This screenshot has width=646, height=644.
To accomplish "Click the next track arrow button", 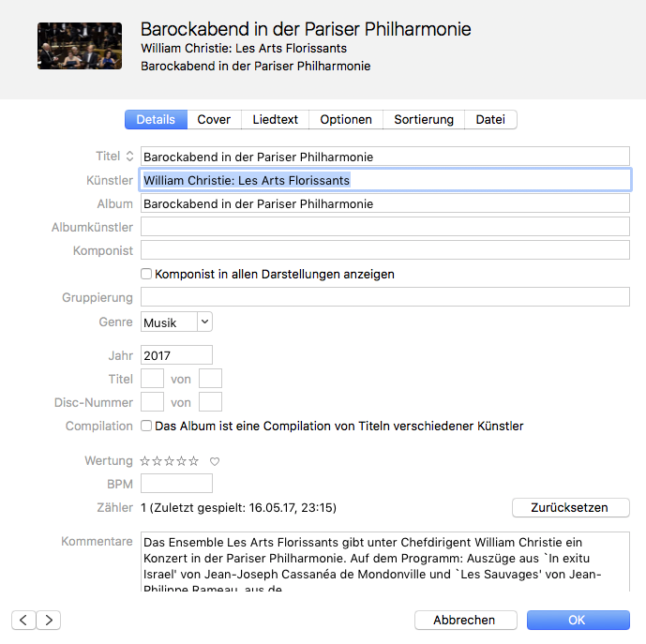I will (48, 620).
